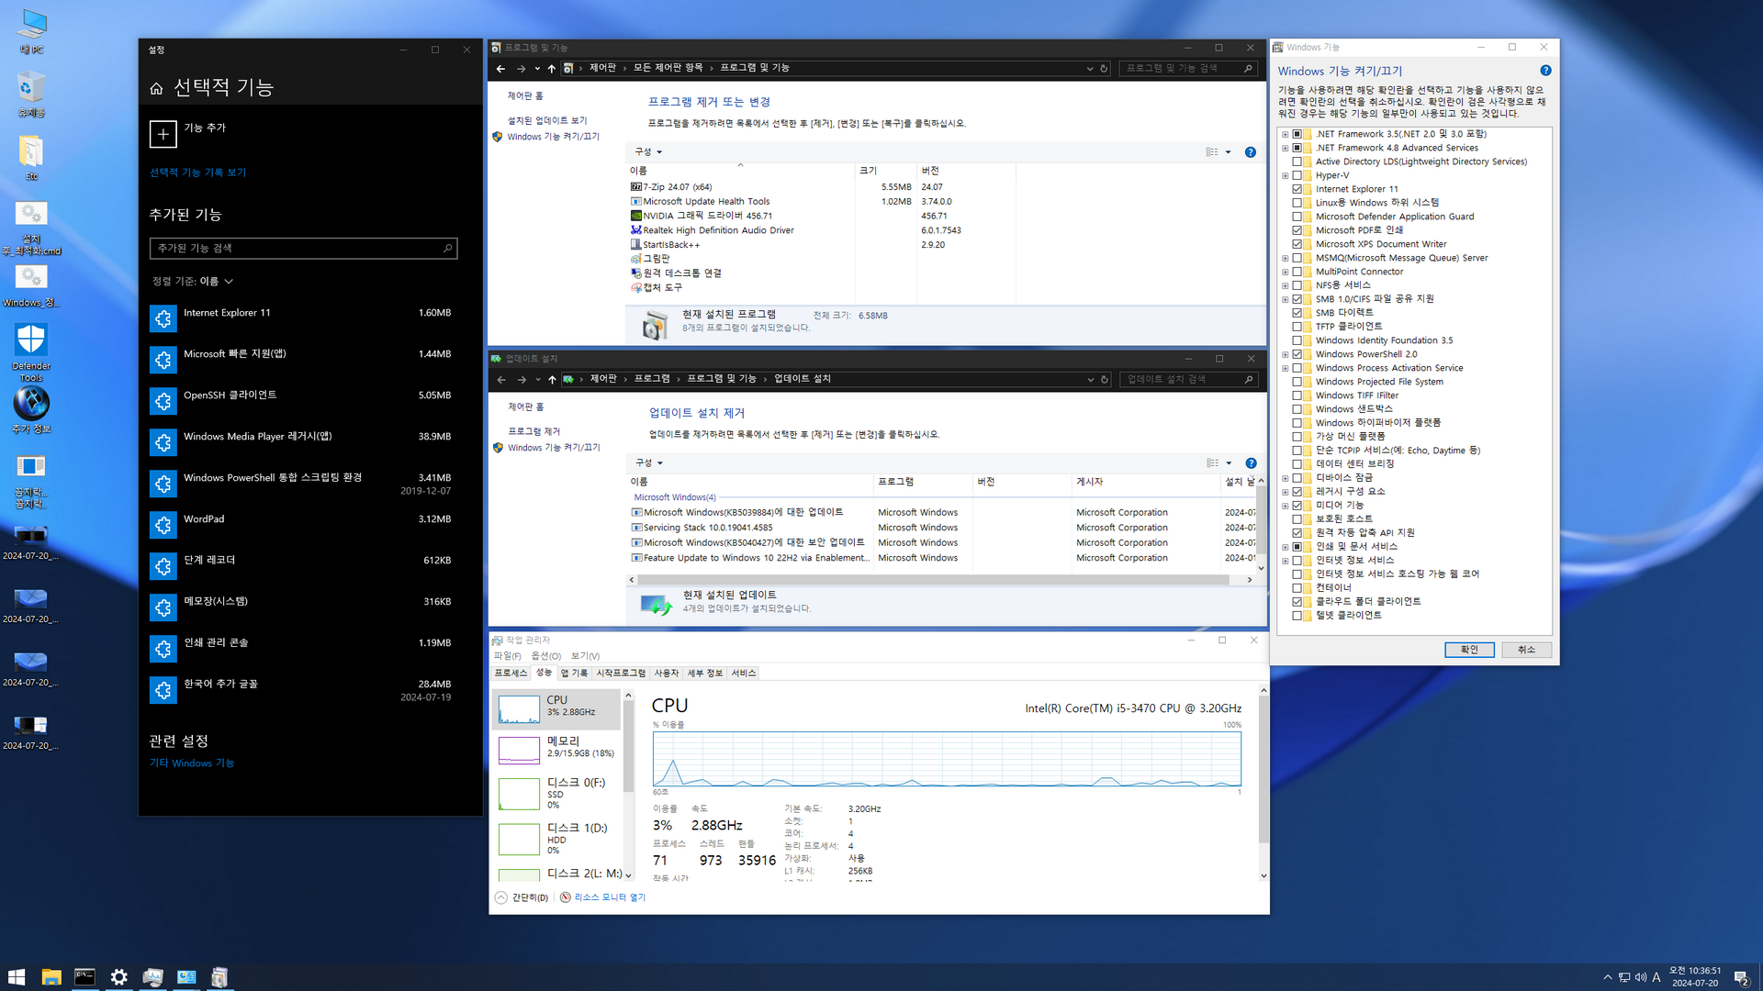Open the 옵션(O) menu in Task Manager

545,656
